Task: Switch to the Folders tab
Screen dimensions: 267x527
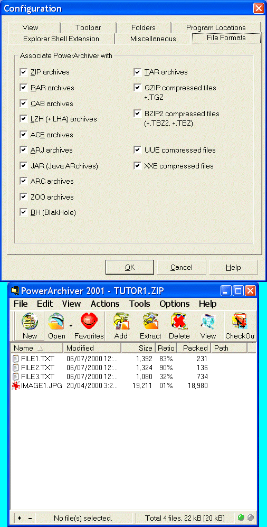Action: [144, 27]
